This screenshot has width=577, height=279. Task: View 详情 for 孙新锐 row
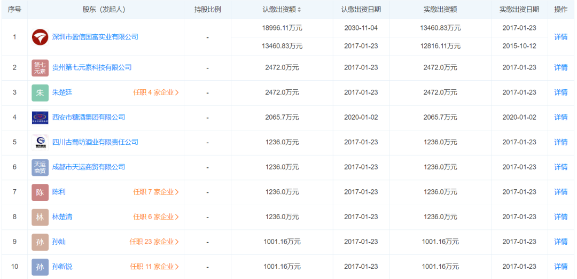coord(561,267)
